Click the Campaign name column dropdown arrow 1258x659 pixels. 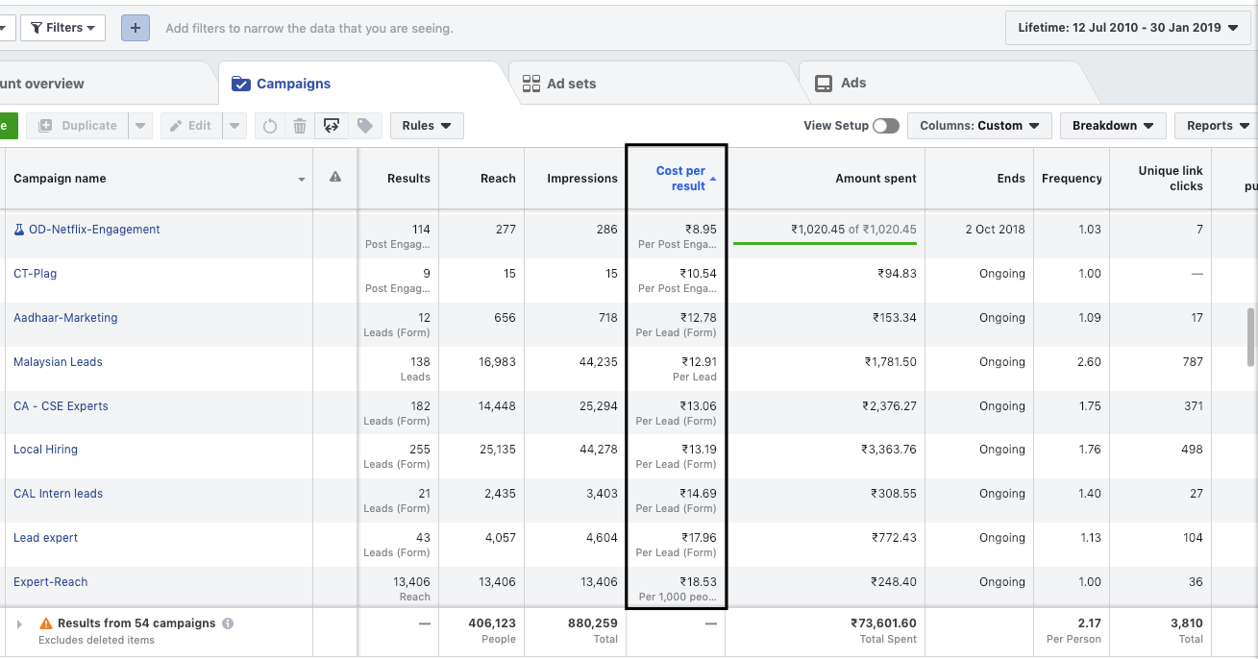302,180
